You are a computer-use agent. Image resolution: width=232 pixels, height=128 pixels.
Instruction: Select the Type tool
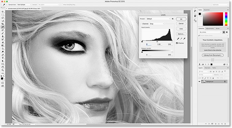point(3,58)
